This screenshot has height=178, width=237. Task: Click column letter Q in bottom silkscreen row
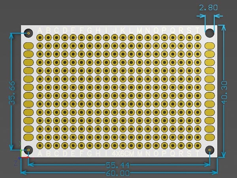tap(173, 153)
